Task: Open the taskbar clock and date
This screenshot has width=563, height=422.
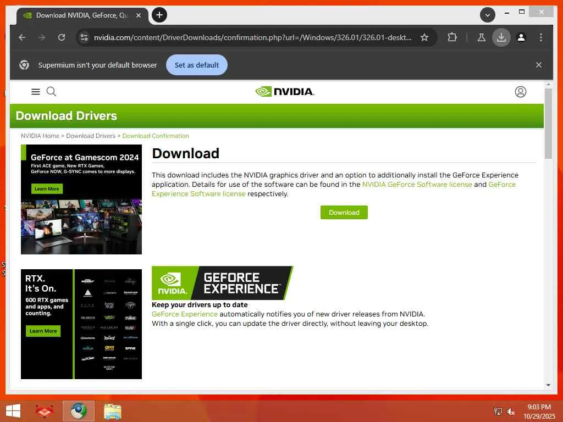Action: (x=539, y=412)
